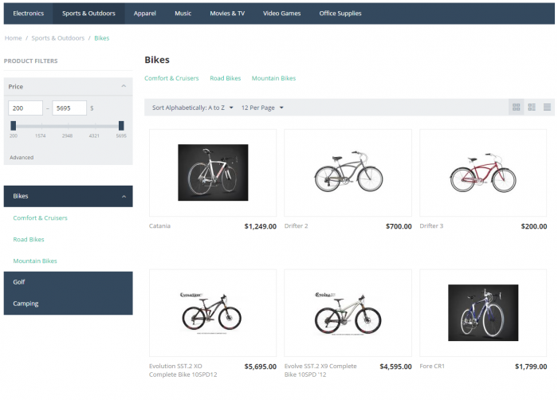Switch to plain list view icon
Viewport: 558px width, 400px height.
click(547, 107)
